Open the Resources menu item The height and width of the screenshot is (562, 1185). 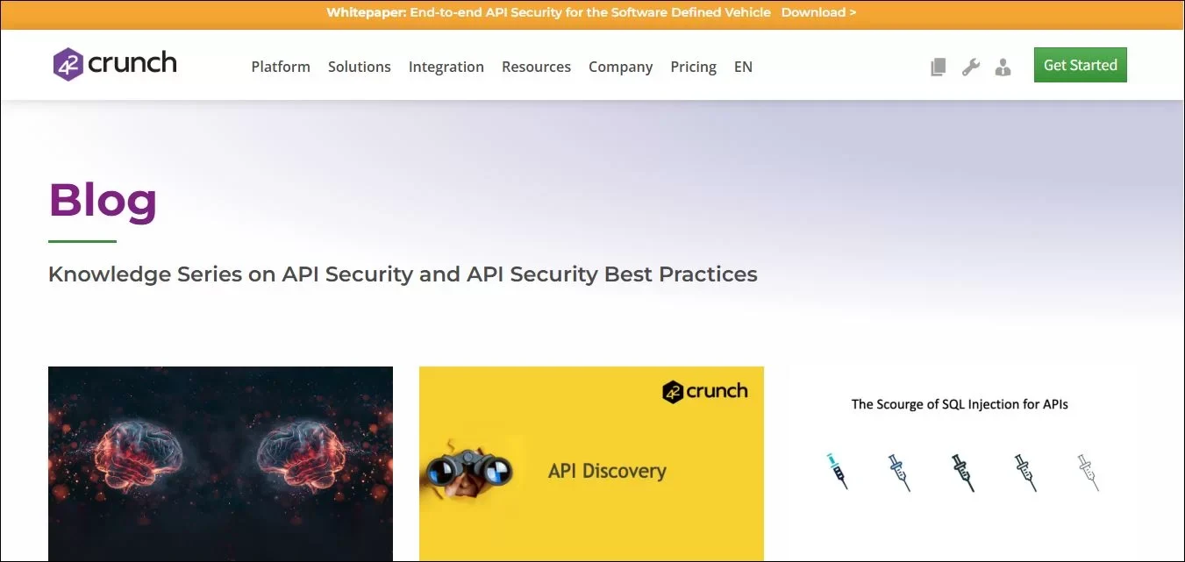[536, 67]
